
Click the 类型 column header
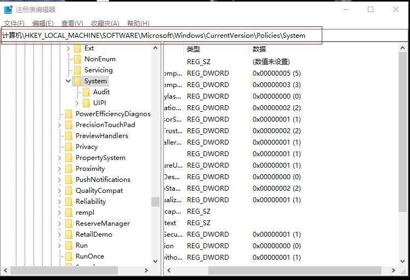pos(193,49)
